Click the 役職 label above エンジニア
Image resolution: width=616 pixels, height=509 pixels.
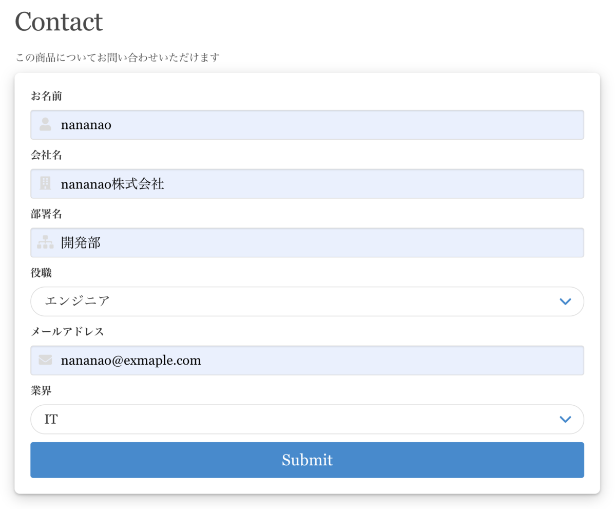coord(38,273)
